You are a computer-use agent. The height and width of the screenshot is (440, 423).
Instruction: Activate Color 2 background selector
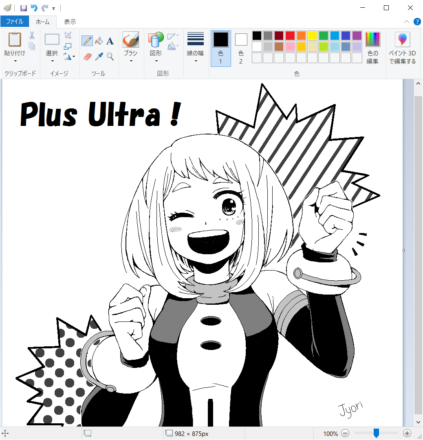(x=241, y=48)
